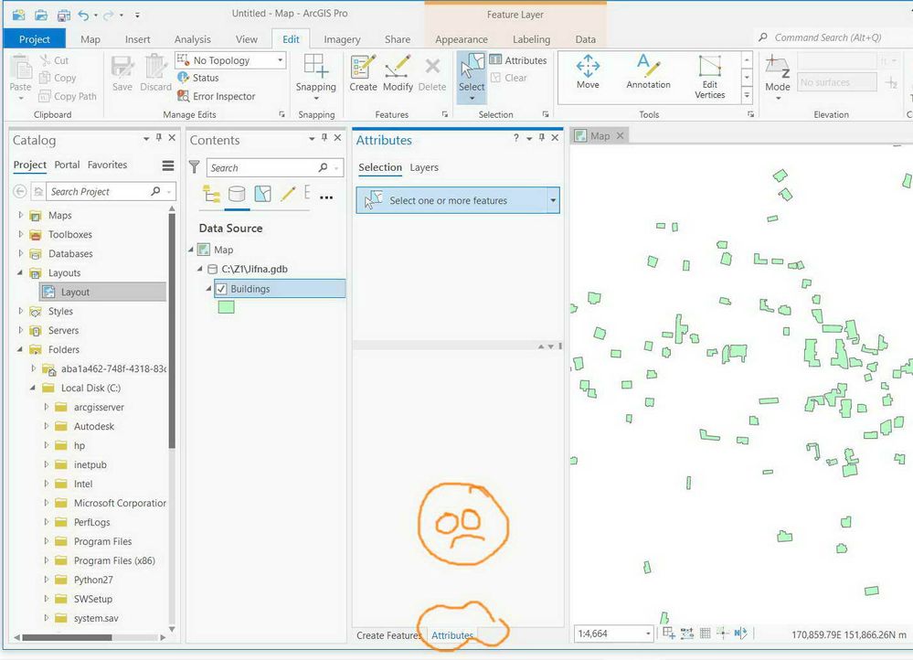Choose the Annotation tool
913x660 pixels.
pos(648,72)
